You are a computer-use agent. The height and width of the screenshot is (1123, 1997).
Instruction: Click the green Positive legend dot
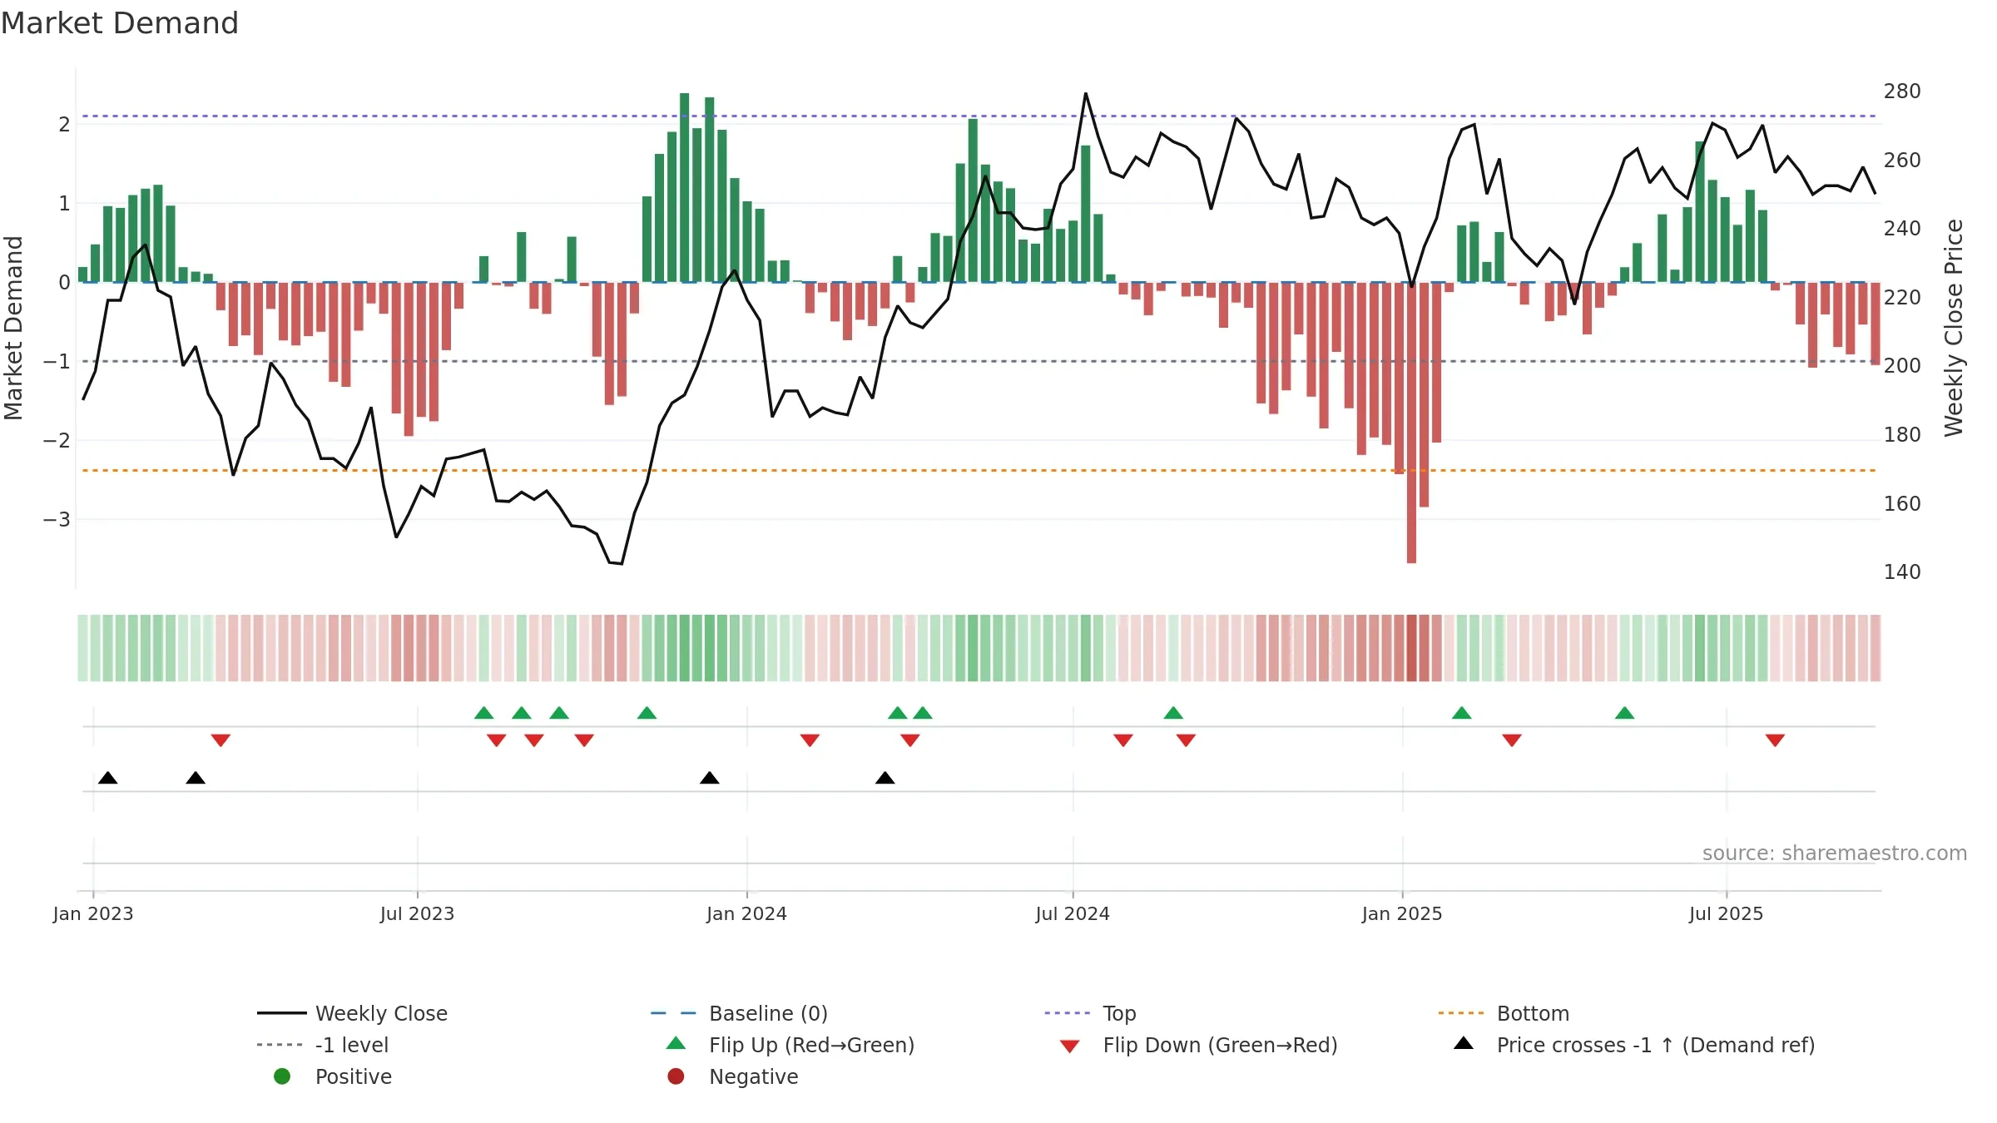tap(282, 1076)
